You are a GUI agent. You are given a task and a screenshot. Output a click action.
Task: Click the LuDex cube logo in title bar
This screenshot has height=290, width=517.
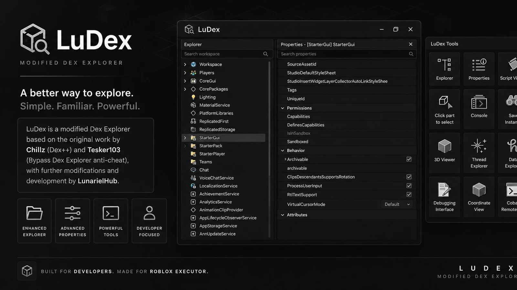click(189, 29)
